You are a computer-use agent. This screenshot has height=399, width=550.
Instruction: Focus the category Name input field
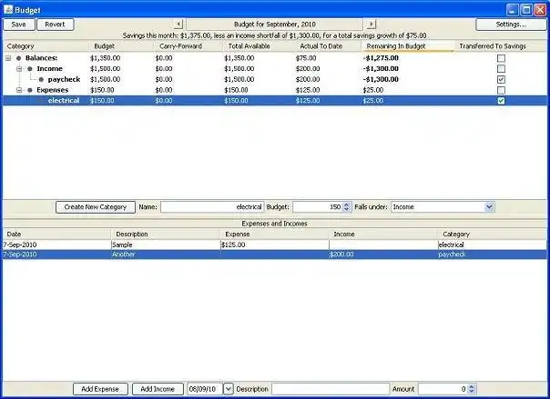[x=212, y=207]
